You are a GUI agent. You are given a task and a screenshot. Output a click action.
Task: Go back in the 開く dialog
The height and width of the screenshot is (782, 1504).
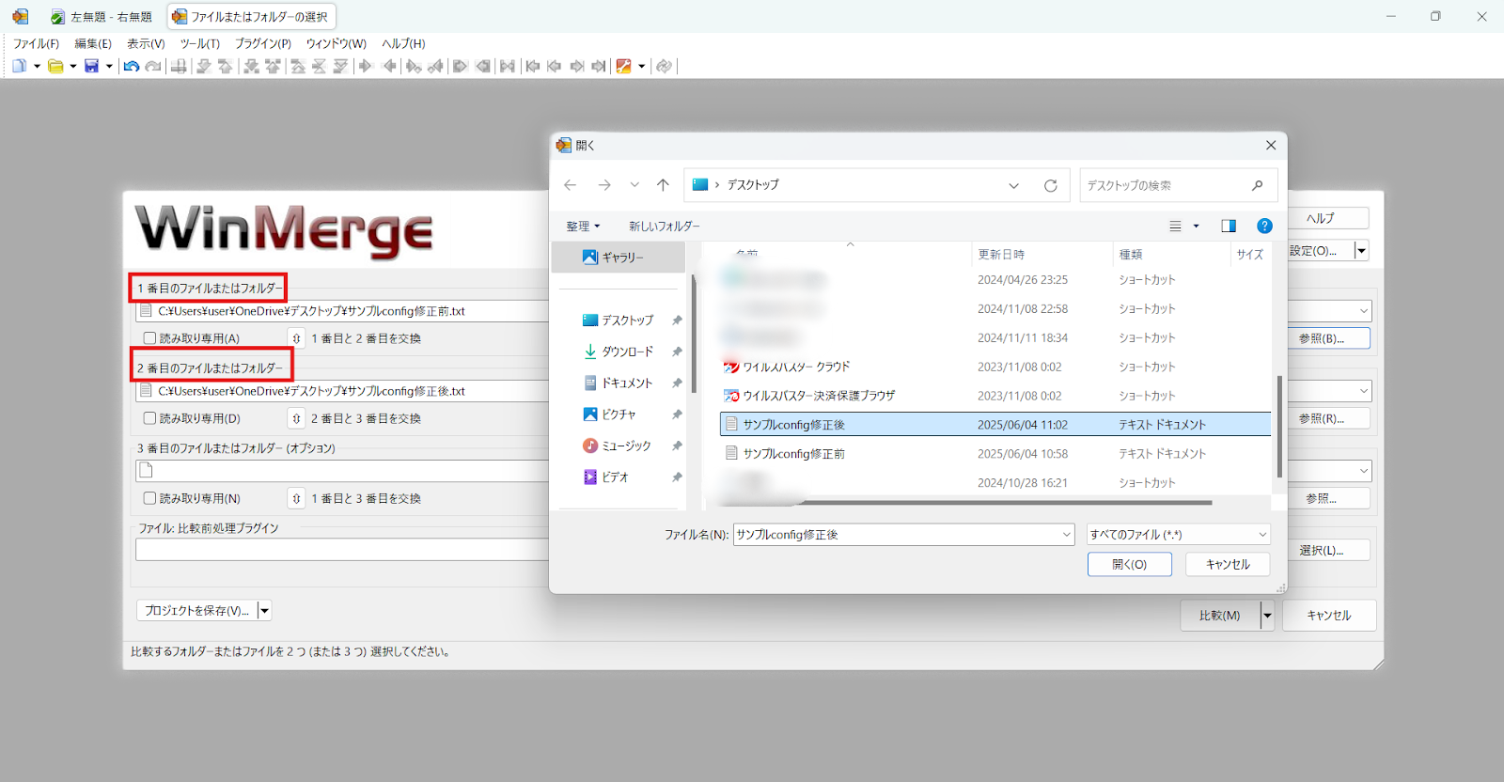tap(570, 185)
